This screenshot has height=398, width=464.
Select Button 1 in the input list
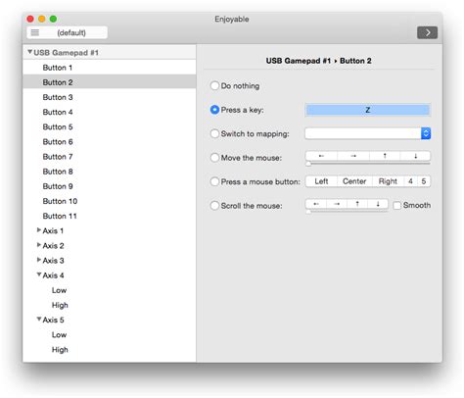(110, 68)
